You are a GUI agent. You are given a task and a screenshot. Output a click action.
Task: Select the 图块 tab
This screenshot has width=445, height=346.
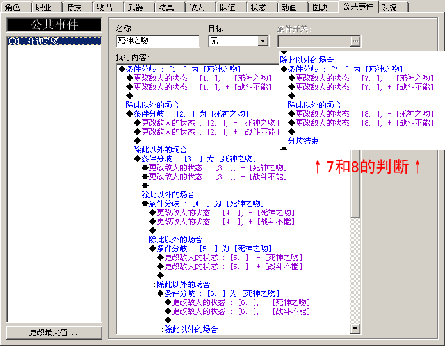pyautogui.click(x=323, y=8)
